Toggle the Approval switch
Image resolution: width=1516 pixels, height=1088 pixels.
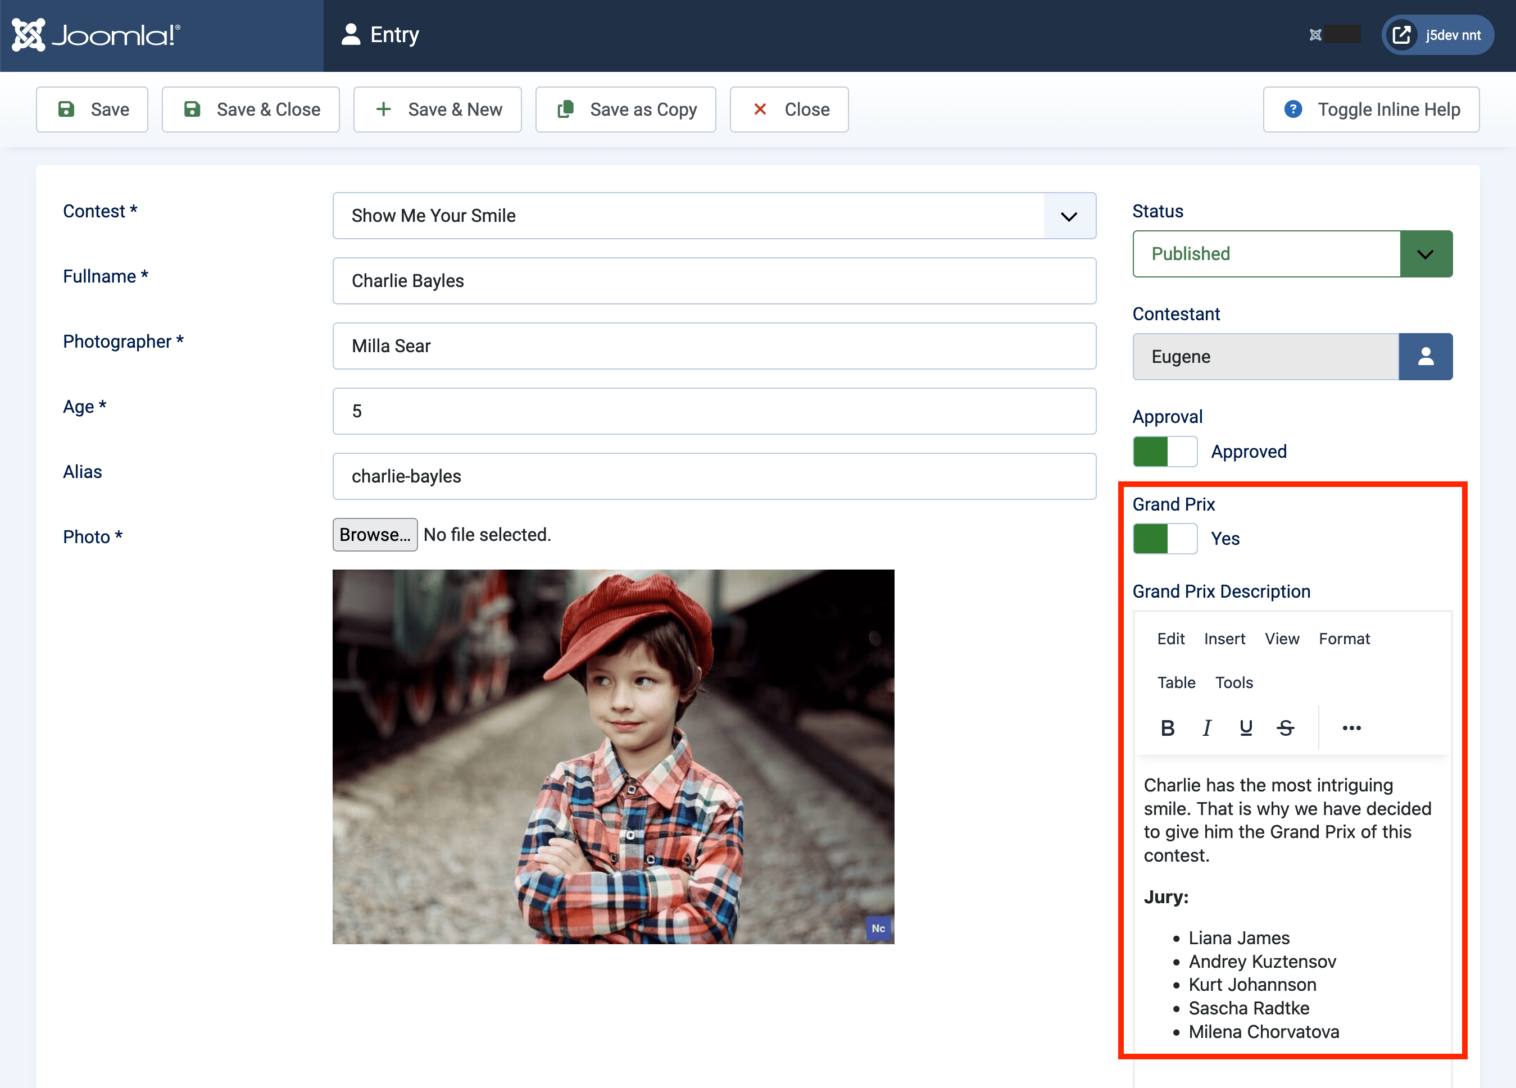click(1164, 452)
